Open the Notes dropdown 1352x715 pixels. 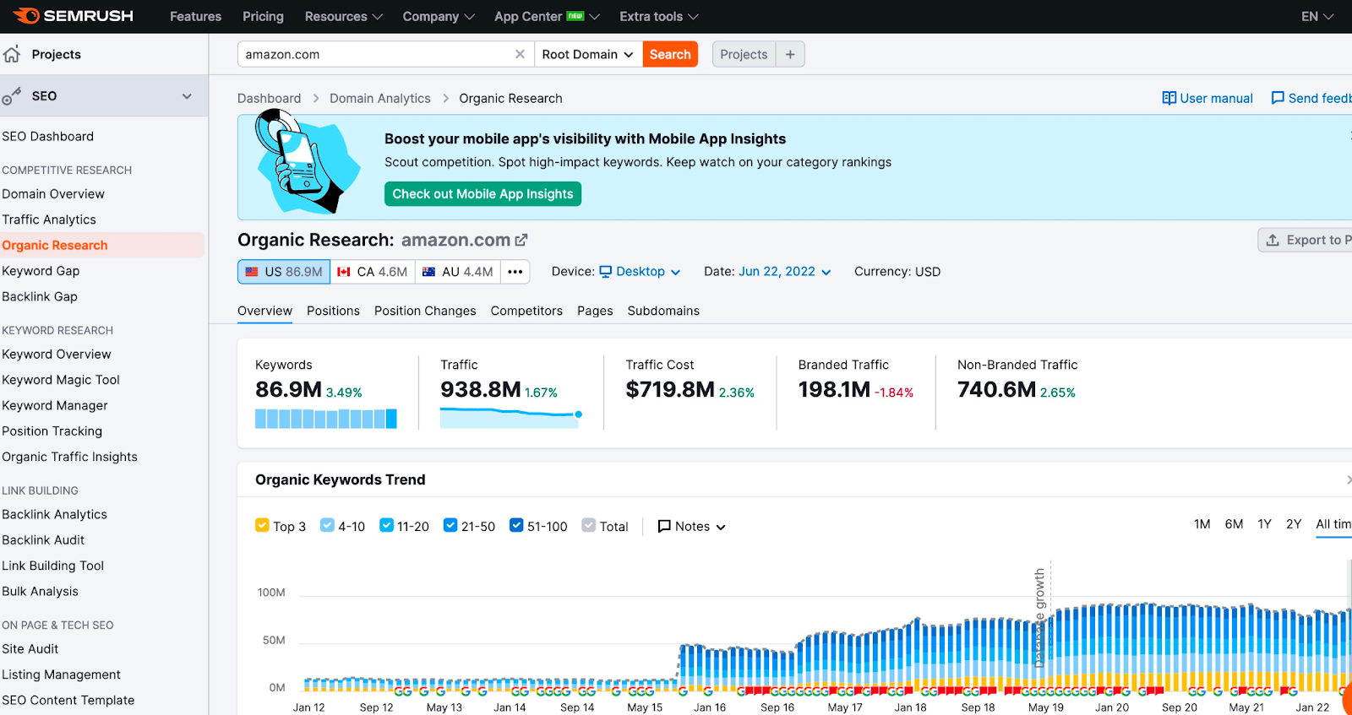692,526
